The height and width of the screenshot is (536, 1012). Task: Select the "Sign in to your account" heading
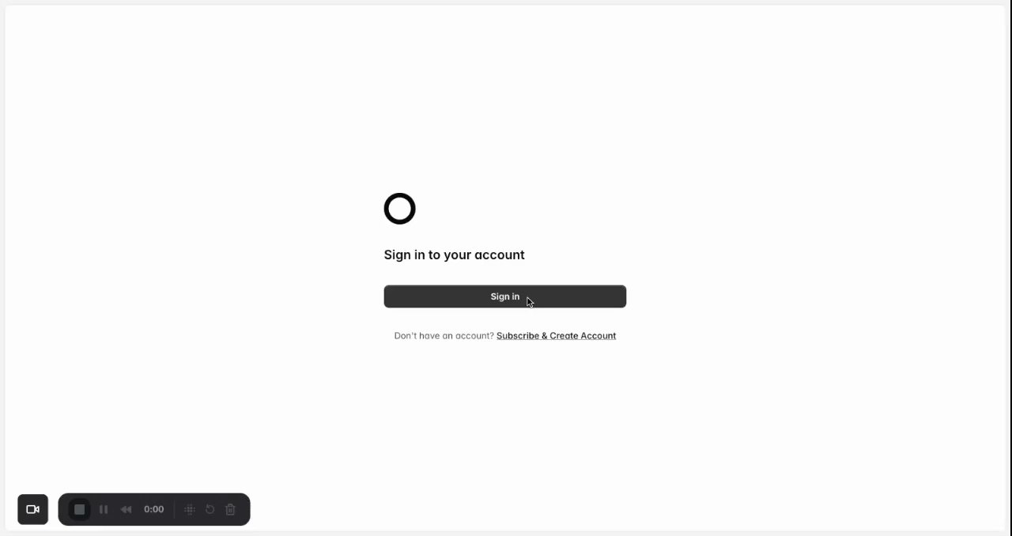tap(454, 255)
